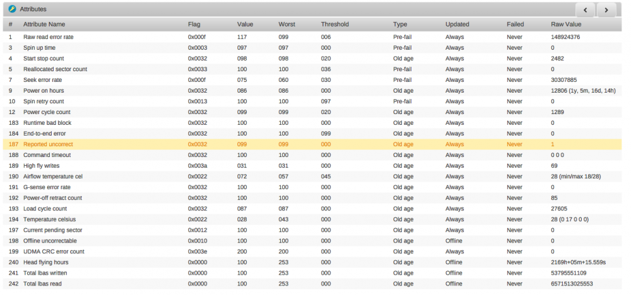The height and width of the screenshot is (295, 631).
Task: Click value 117 of Raw read error rate
Action: [x=242, y=37]
